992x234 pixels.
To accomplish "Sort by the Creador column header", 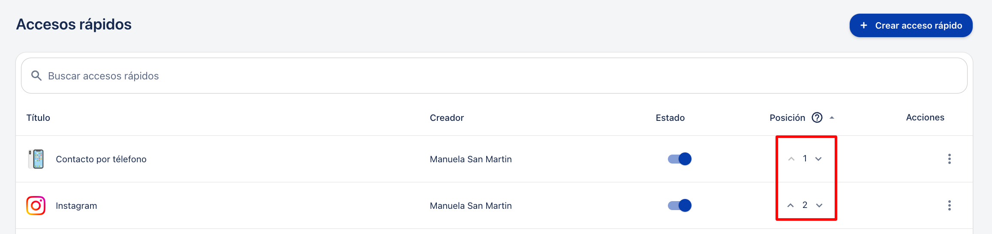I will tap(447, 118).
